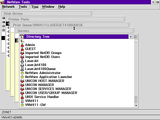
Task: Click the parent-level up arrow icon
Action: (22, 41)
